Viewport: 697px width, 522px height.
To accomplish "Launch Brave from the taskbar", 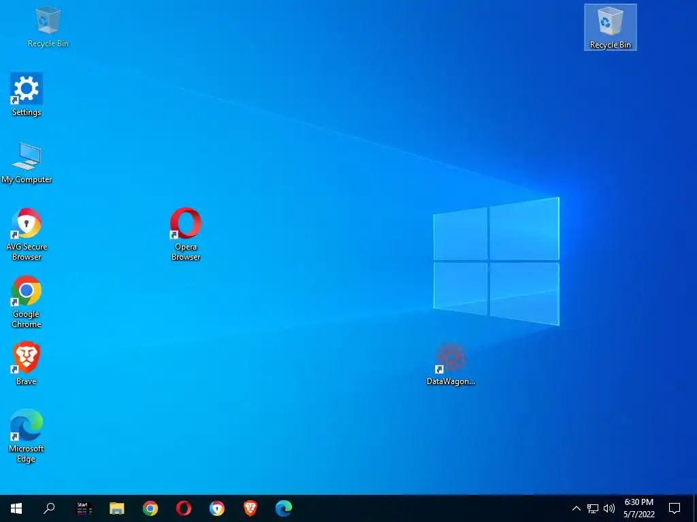I will pos(250,508).
